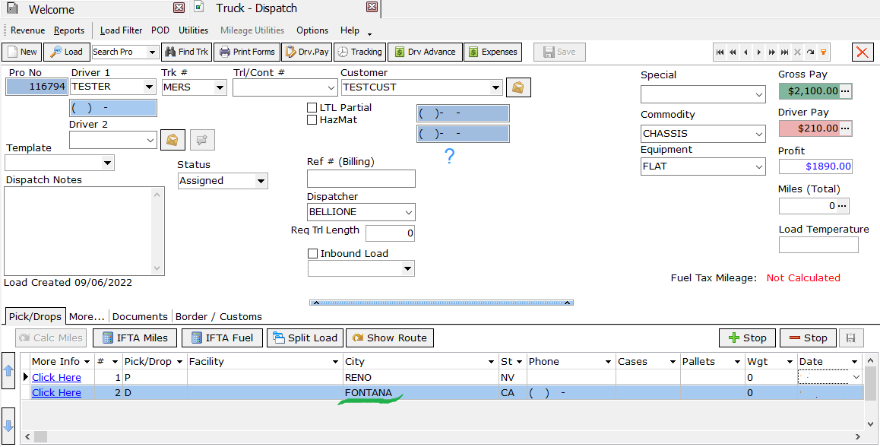Click the red X close icon in toolbar
This screenshot has width=880, height=447.
tap(863, 52)
